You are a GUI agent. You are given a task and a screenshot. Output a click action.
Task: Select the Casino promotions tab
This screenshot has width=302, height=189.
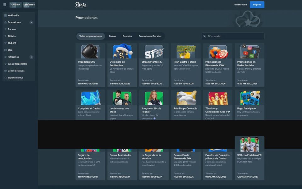[112, 36]
